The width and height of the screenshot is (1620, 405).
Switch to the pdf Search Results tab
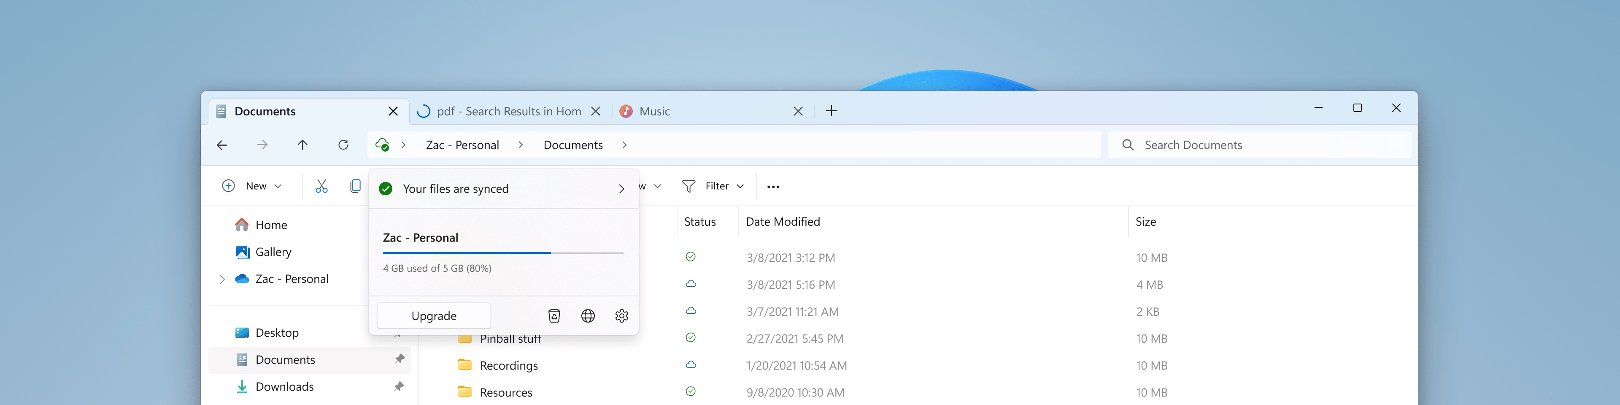pos(508,111)
